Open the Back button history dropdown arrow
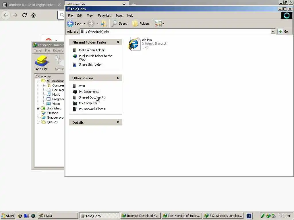The width and height of the screenshot is (294, 220). [84, 23]
